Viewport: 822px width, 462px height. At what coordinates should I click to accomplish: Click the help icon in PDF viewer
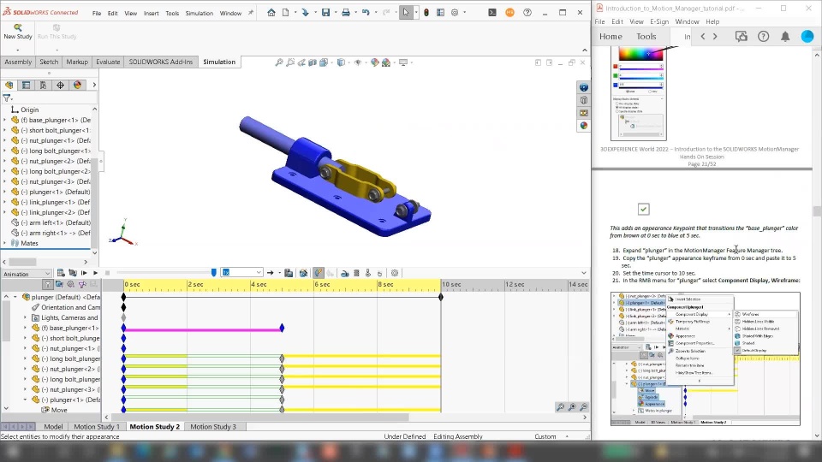pyautogui.click(x=763, y=36)
